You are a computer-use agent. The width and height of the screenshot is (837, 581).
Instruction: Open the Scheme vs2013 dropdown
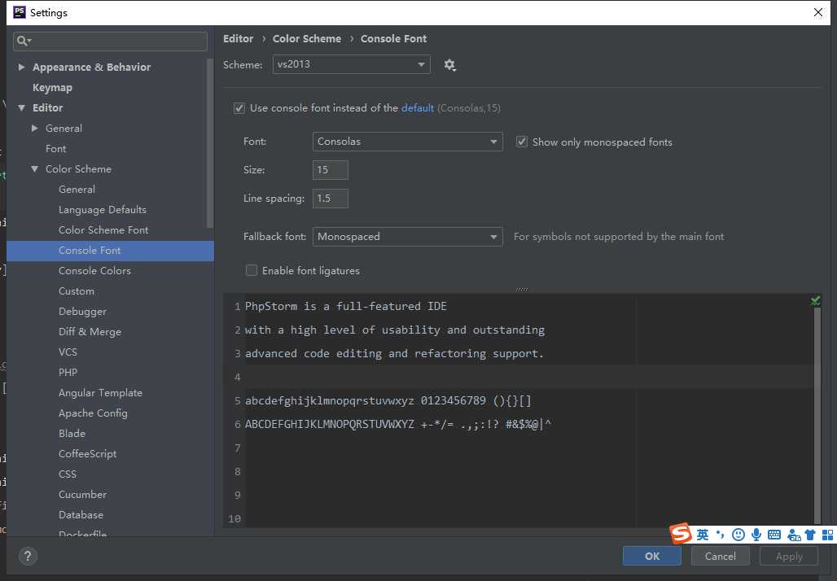(351, 64)
